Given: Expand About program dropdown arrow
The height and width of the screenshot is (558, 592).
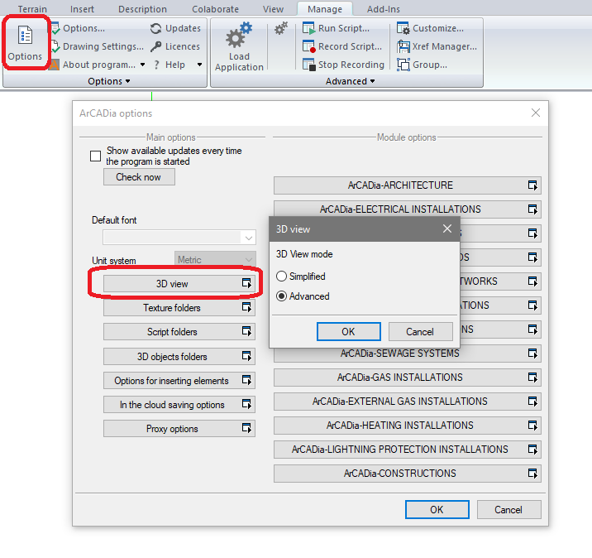Looking at the screenshot, I should click(142, 65).
